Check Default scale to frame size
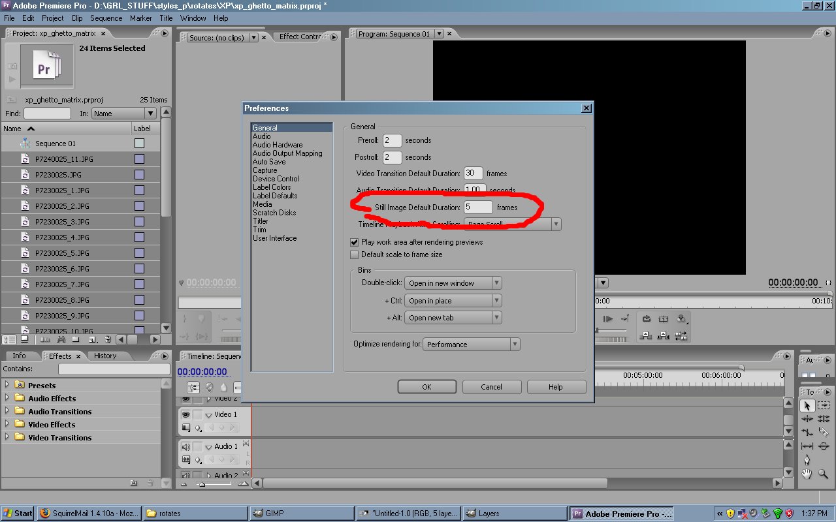The image size is (836, 522). (x=355, y=254)
